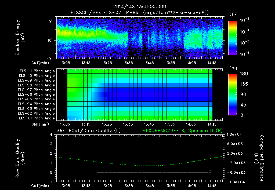Select the ELS-07 Pitch Angle row label
Screen dimensions: 275x190
coord(37,90)
